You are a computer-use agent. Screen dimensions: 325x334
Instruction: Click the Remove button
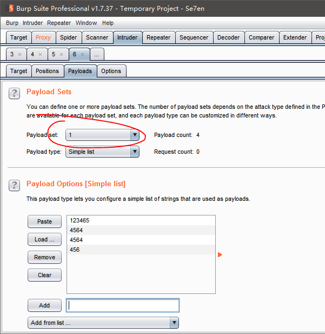click(44, 257)
